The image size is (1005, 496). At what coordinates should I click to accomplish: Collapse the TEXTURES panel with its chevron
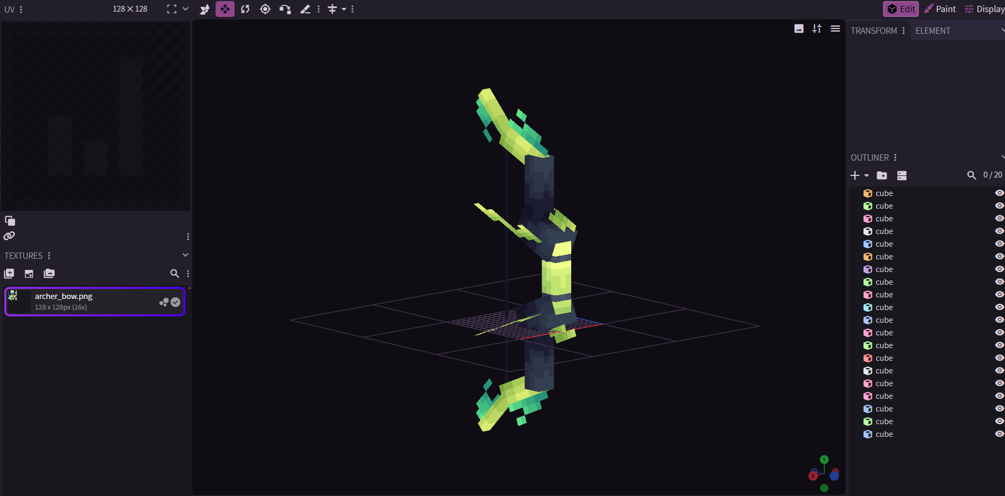click(x=185, y=255)
